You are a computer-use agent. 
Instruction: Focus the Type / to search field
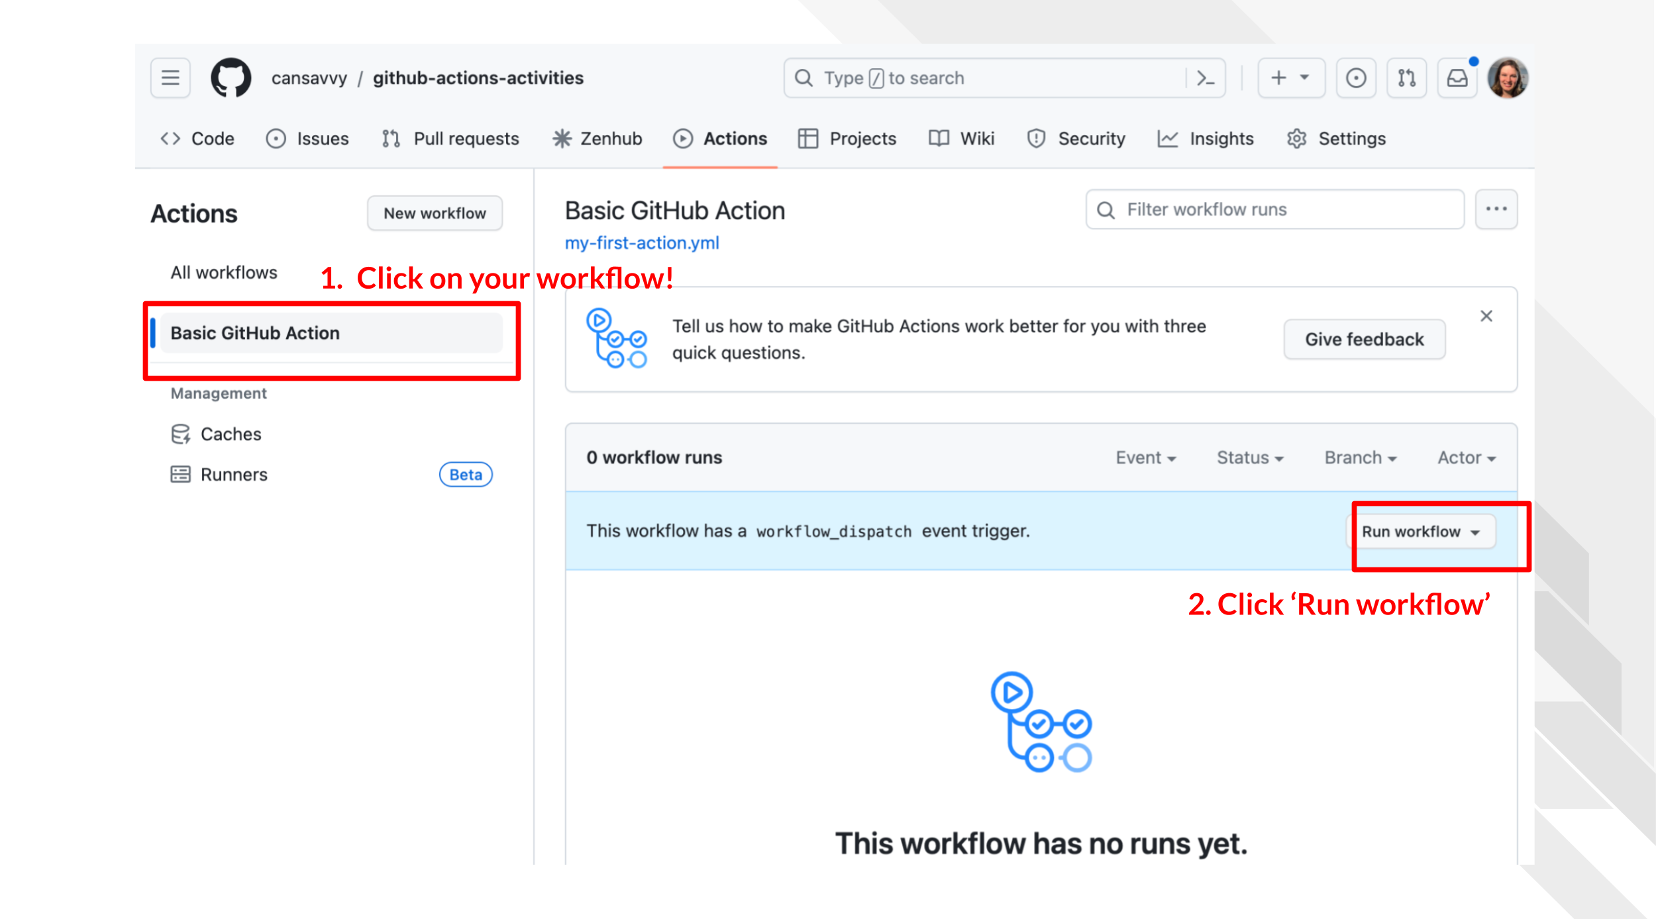click(1004, 78)
